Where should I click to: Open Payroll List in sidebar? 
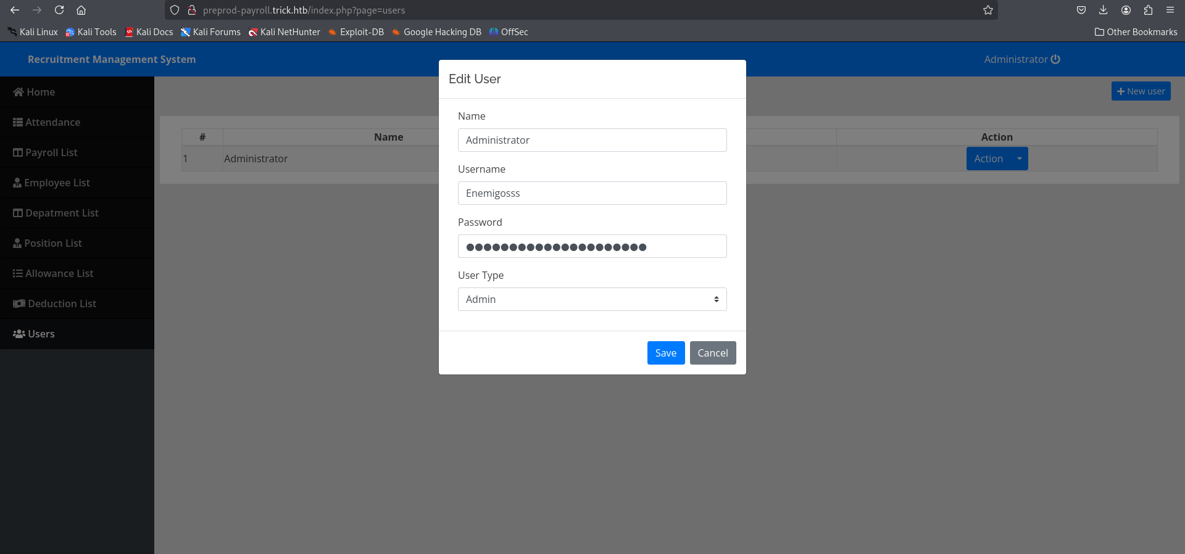51,152
